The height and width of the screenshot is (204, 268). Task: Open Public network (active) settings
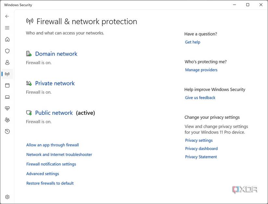[x=54, y=113]
